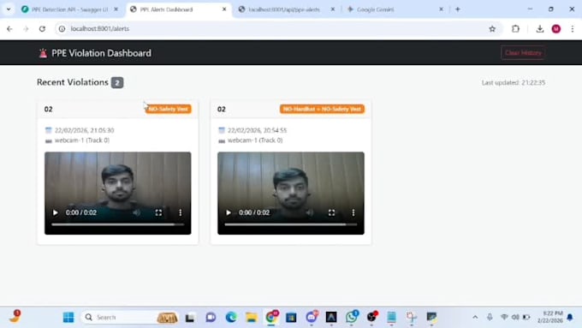Open WhatsApp from the taskbar
The height and width of the screenshot is (328, 582).
351,317
